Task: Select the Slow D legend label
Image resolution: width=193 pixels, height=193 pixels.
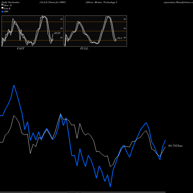Action: point(8,5)
